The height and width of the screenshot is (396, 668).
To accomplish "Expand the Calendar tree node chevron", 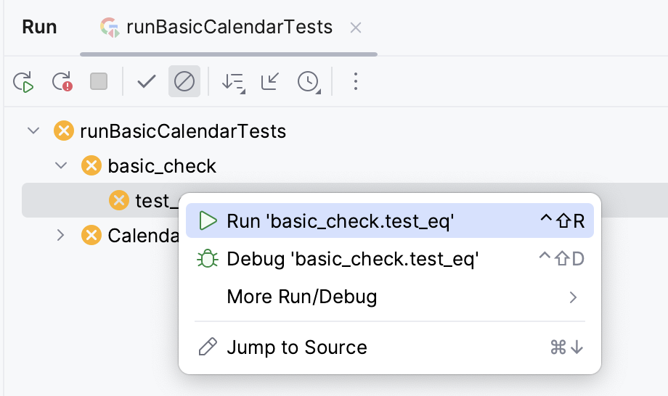I will point(61,235).
